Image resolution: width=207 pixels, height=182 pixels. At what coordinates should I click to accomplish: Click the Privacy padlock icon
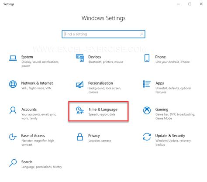80,137
